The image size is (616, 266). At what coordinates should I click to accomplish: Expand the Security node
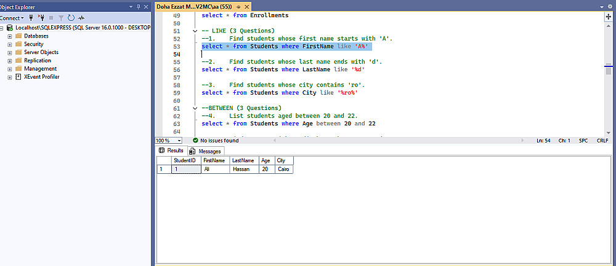[x=10, y=45]
